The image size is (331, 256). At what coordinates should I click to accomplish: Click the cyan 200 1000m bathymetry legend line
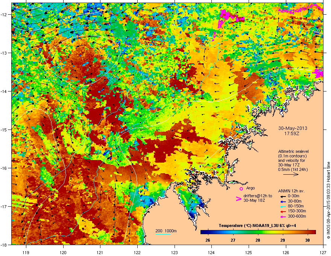tap(163, 234)
